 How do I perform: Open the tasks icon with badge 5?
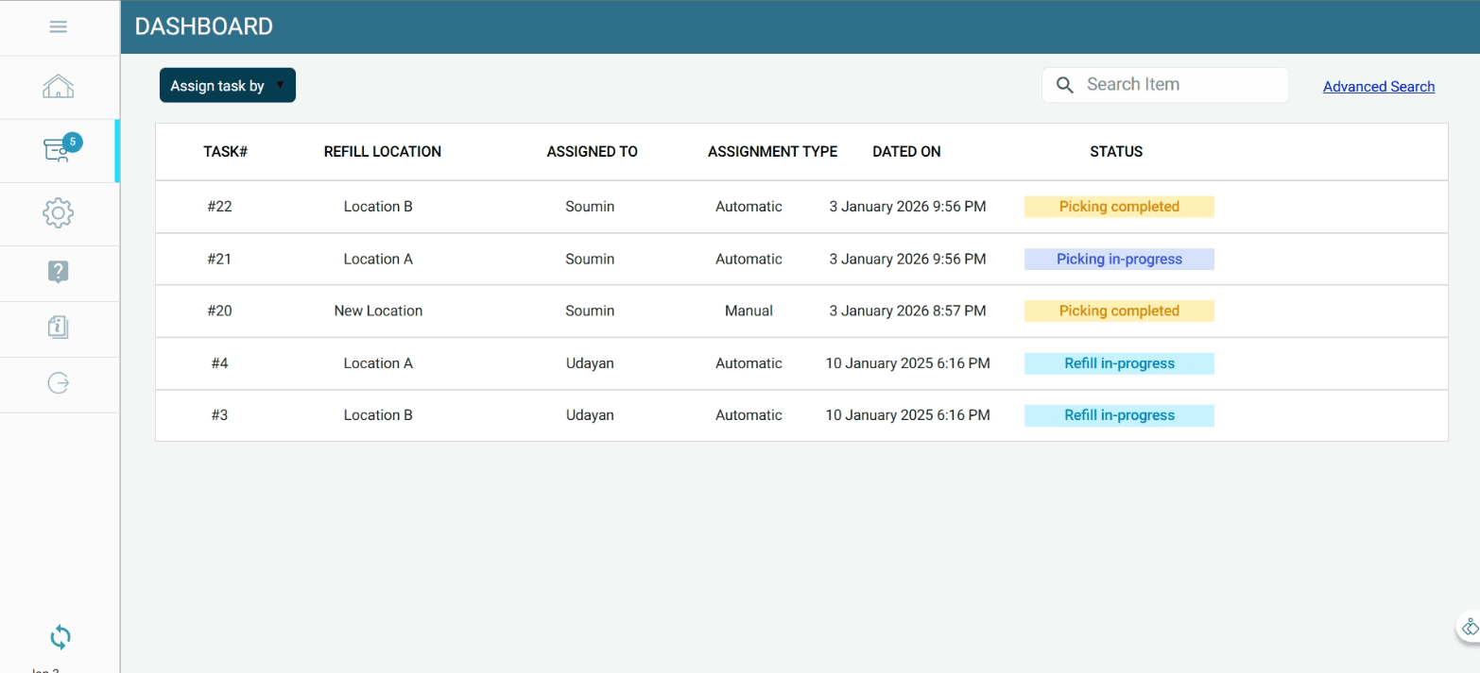[59, 149]
